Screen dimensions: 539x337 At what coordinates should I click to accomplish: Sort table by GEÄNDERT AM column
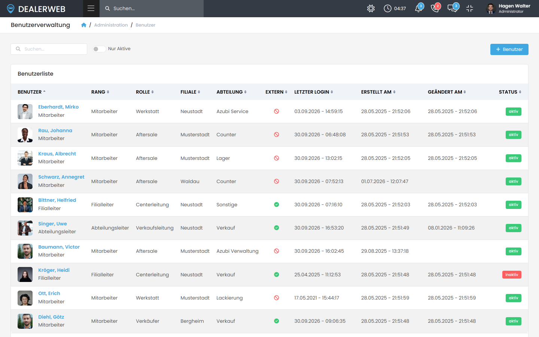coord(447,92)
